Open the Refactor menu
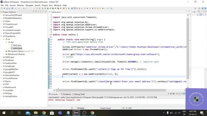207x116 pixels. [21, 5]
